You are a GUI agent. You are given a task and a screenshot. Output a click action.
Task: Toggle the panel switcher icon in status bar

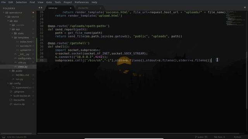coord(3,137)
